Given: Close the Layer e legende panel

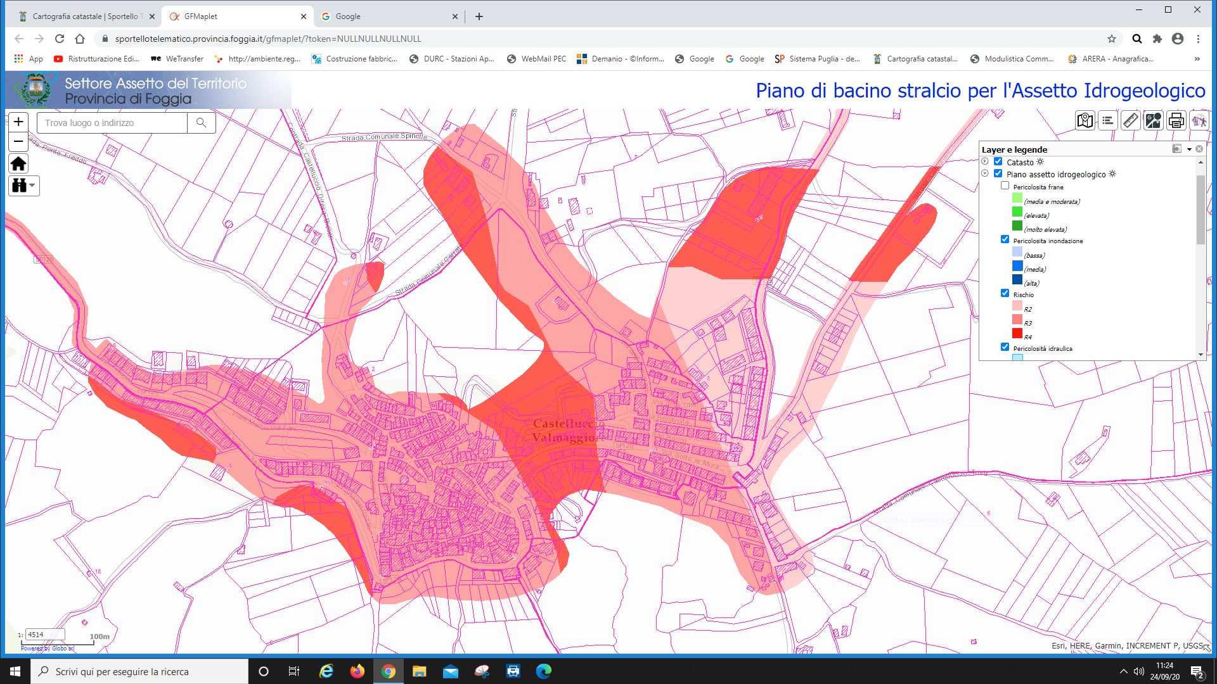Looking at the screenshot, I should [x=1199, y=149].
